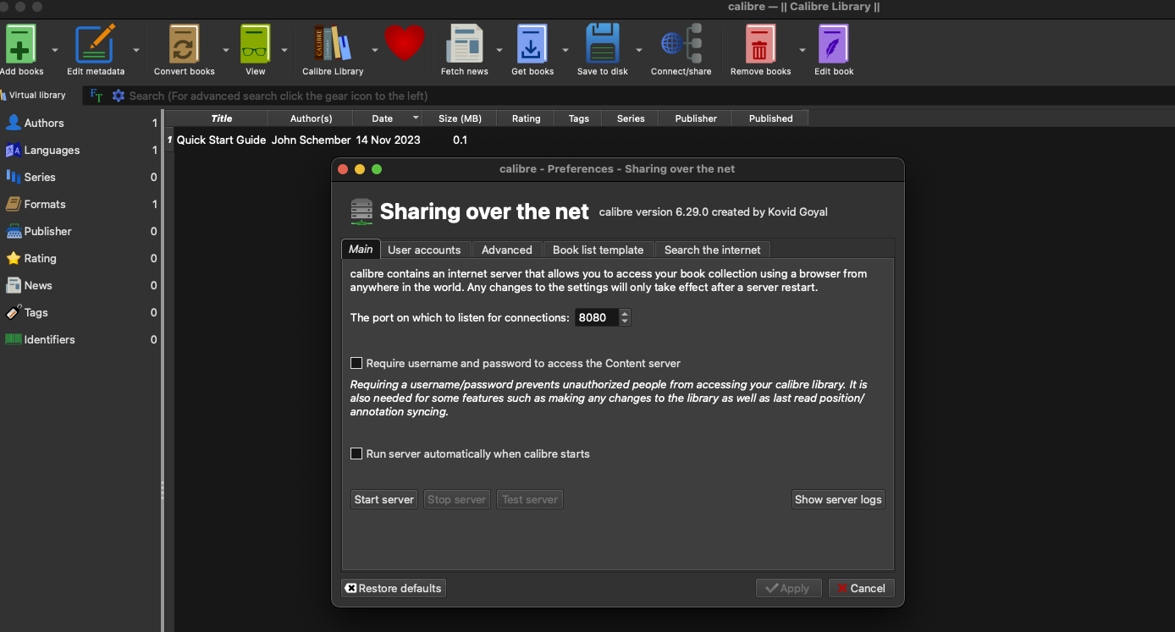Open the Search the internet tab
The image size is (1175, 632).
(x=712, y=250)
